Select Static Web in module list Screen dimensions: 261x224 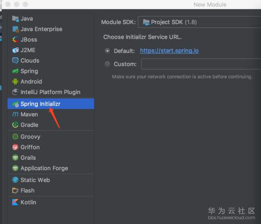tap(35, 180)
